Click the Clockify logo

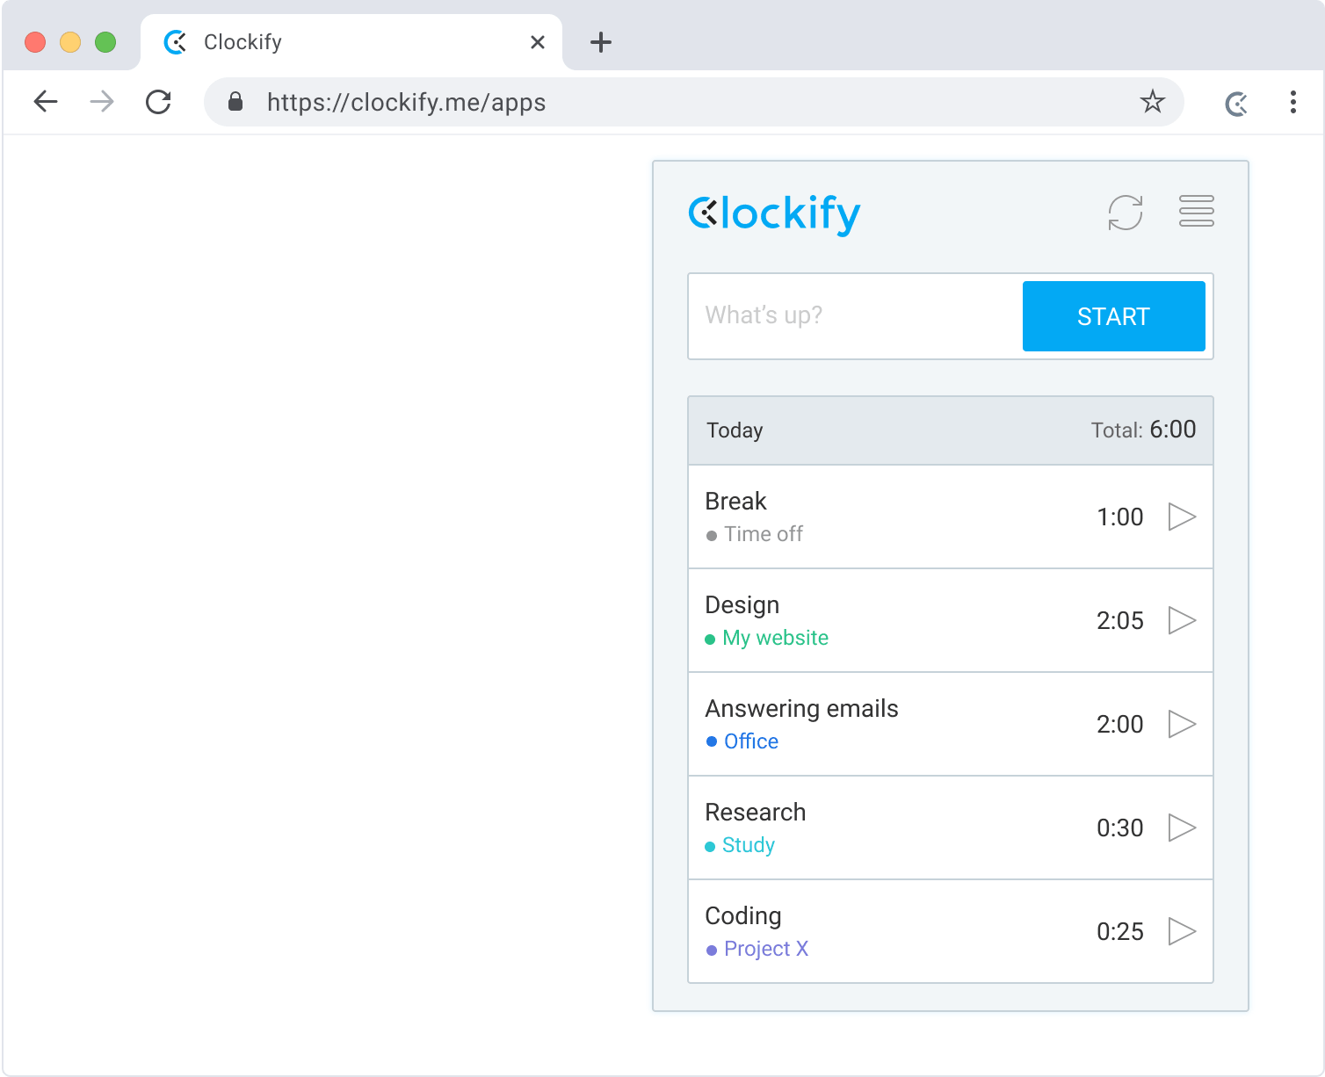click(773, 213)
